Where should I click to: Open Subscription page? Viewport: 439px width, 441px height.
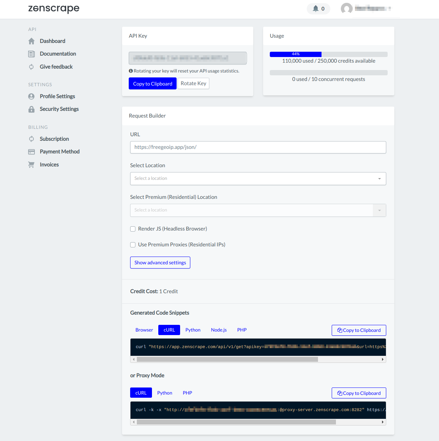pyautogui.click(x=54, y=139)
